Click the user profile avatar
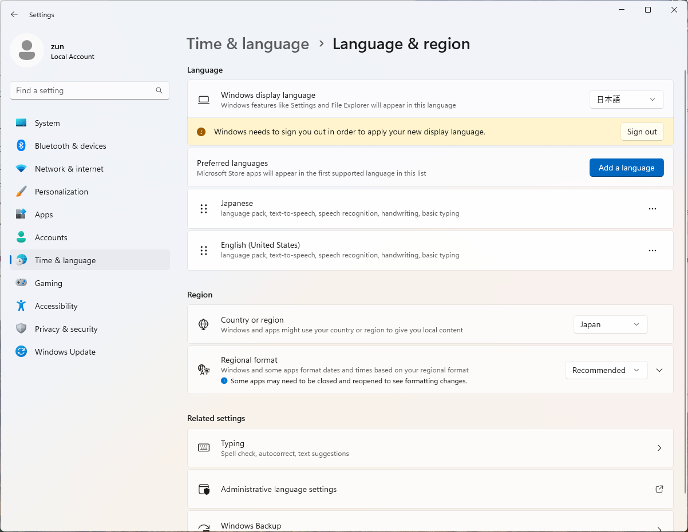688x532 pixels. 27,50
